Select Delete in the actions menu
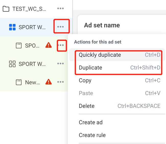 coord(87,106)
